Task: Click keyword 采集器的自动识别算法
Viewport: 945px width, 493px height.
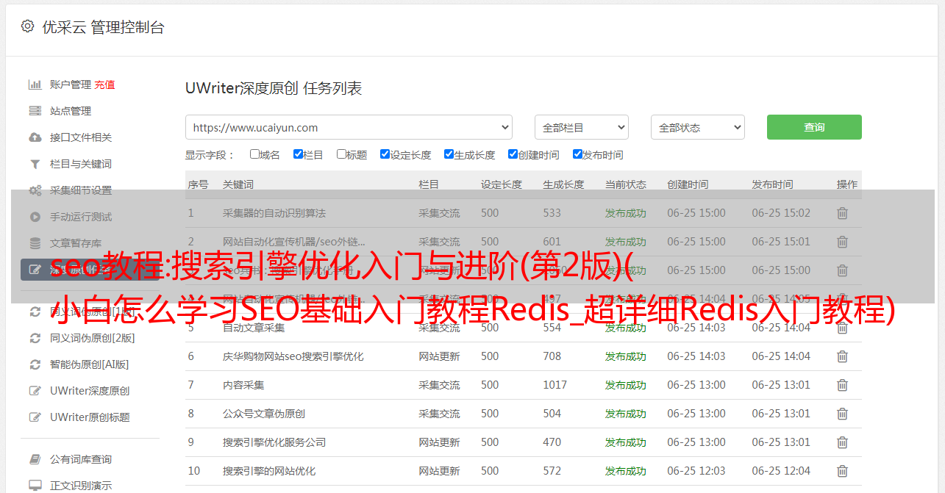Action: click(274, 213)
